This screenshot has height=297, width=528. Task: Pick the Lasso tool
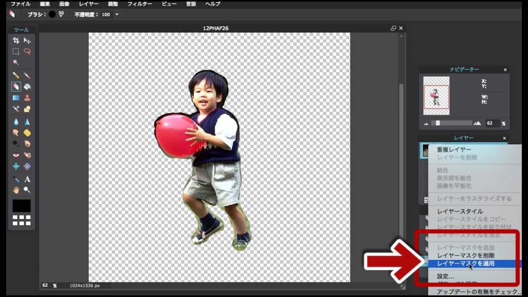point(27,52)
